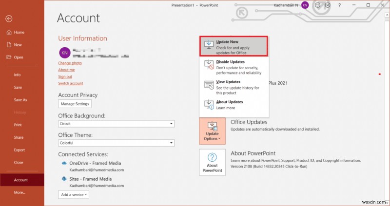Click the Manage Settings button
This screenshot has width=390, height=206.
click(x=75, y=104)
